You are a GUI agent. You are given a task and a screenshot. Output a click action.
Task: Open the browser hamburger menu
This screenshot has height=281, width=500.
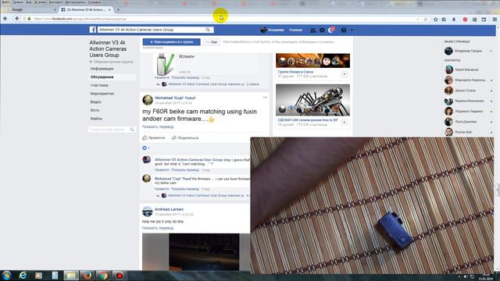coord(495,20)
